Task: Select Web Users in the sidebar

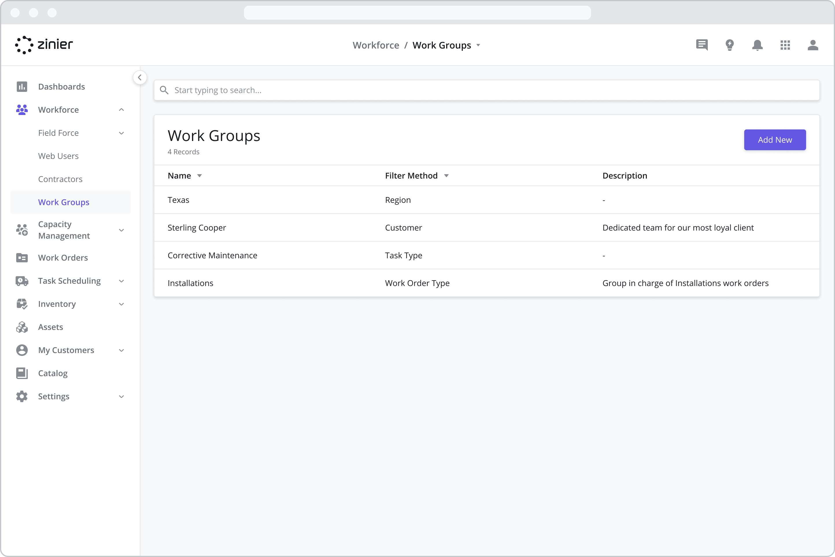Action: 58,156
